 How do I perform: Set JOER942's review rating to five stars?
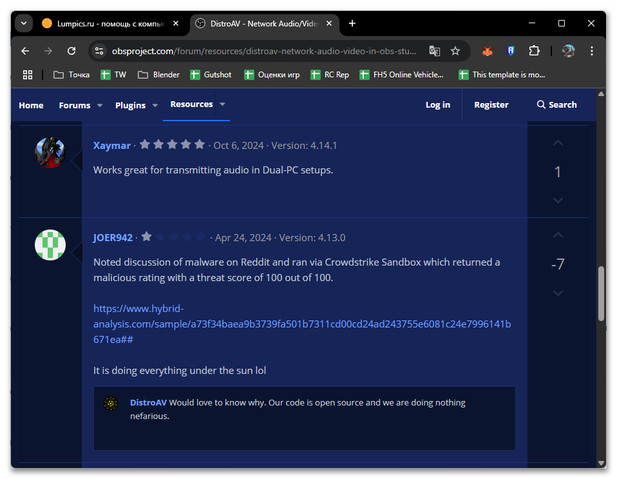202,237
